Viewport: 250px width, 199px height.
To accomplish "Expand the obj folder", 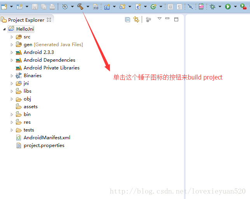I will pyautogui.click(x=12, y=99).
